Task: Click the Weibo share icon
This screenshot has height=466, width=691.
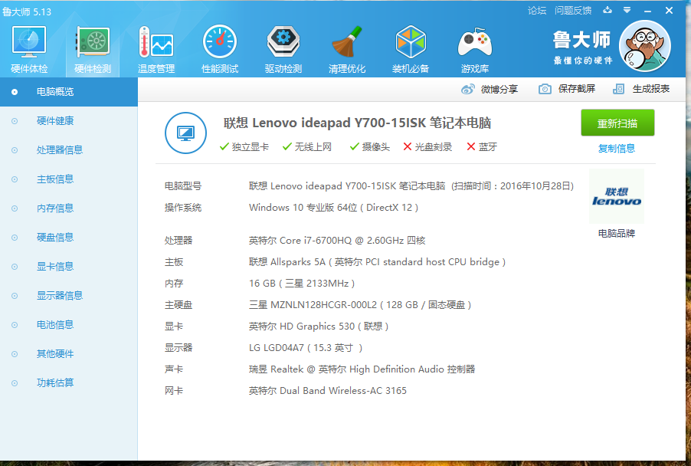Action: [467, 90]
